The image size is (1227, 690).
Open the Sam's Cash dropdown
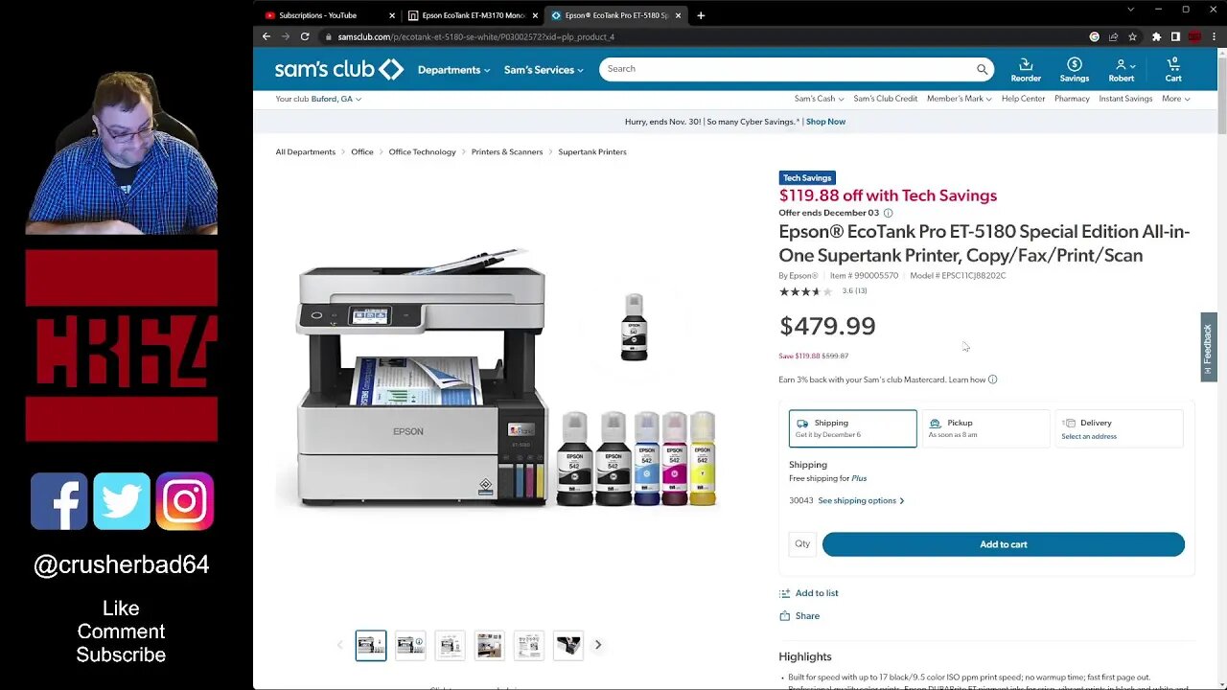[x=819, y=99]
